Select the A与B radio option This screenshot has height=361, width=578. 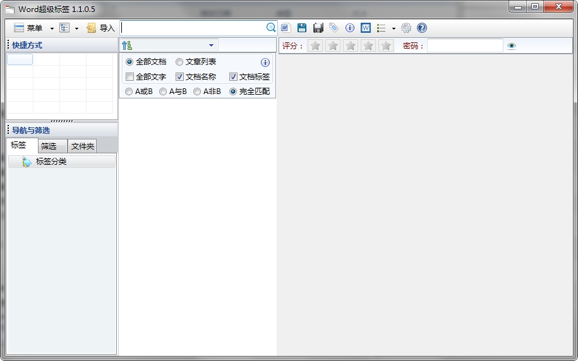pyautogui.click(x=173, y=92)
